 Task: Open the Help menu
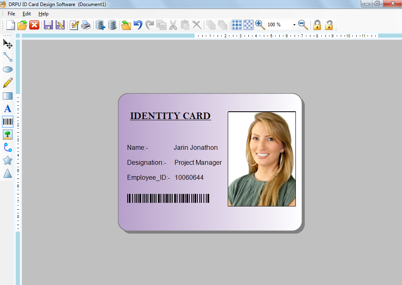tap(43, 14)
